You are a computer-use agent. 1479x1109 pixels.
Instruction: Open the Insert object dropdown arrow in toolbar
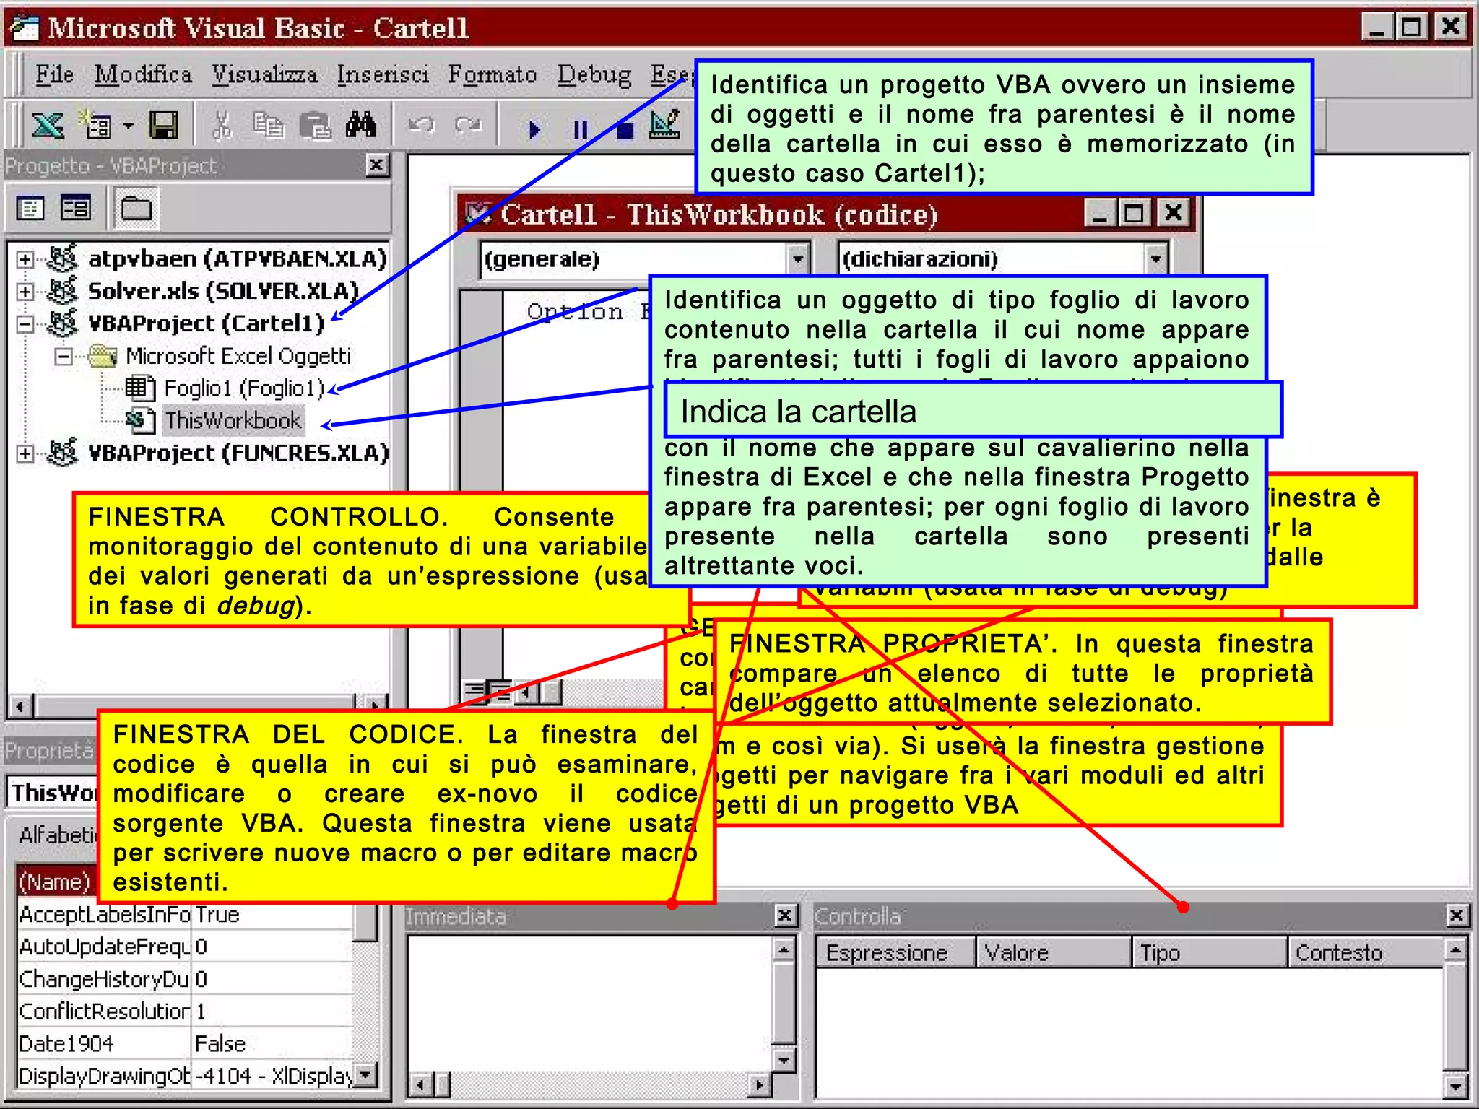[129, 126]
